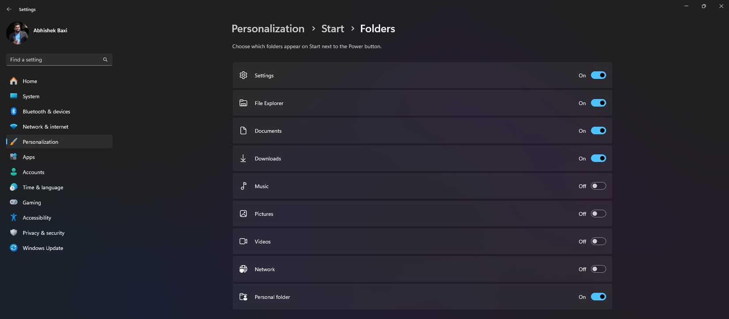Select Time & language in sidebar
Screen dimensions: 729x319
pos(43,187)
